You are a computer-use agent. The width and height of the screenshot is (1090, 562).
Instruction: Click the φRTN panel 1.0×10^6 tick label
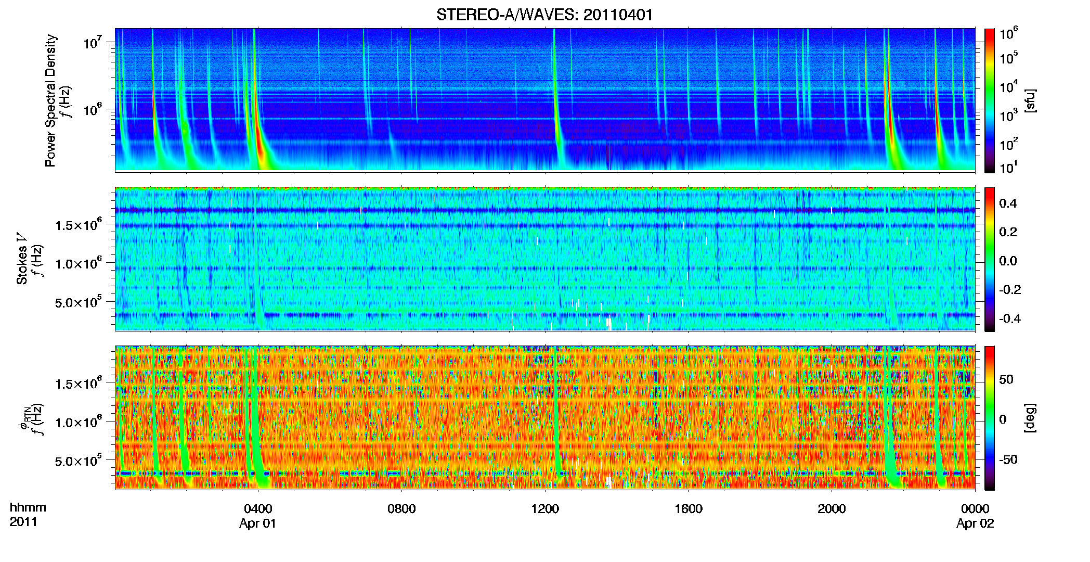coord(79,421)
